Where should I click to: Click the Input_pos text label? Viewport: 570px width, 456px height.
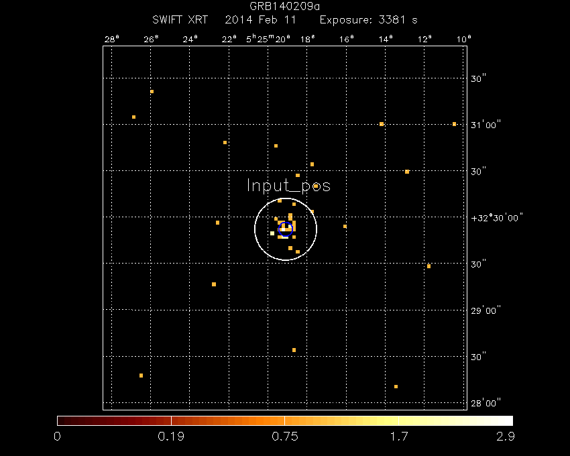coord(288,186)
